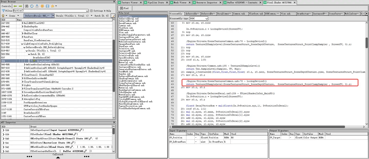Open the Disassembly type DXBC combo box
The image size is (369, 159).
pos(199,18)
